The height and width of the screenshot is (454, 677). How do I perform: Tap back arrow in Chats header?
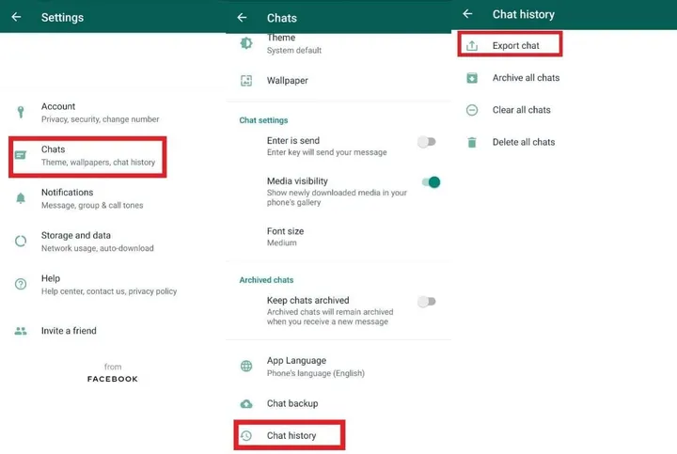242,17
